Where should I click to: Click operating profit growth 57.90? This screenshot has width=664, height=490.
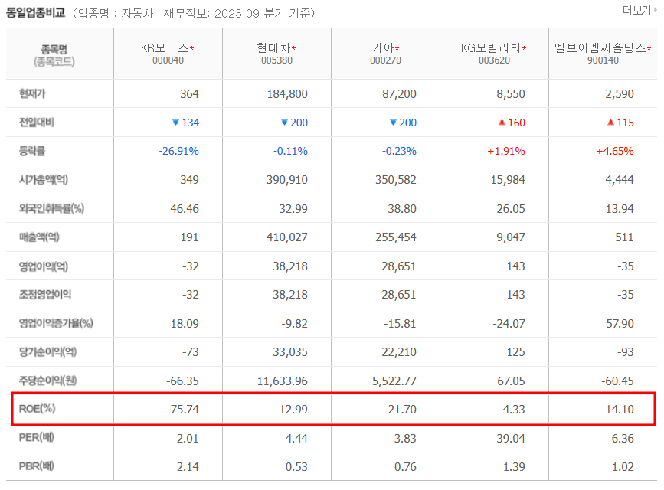pyautogui.click(x=620, y=324)
